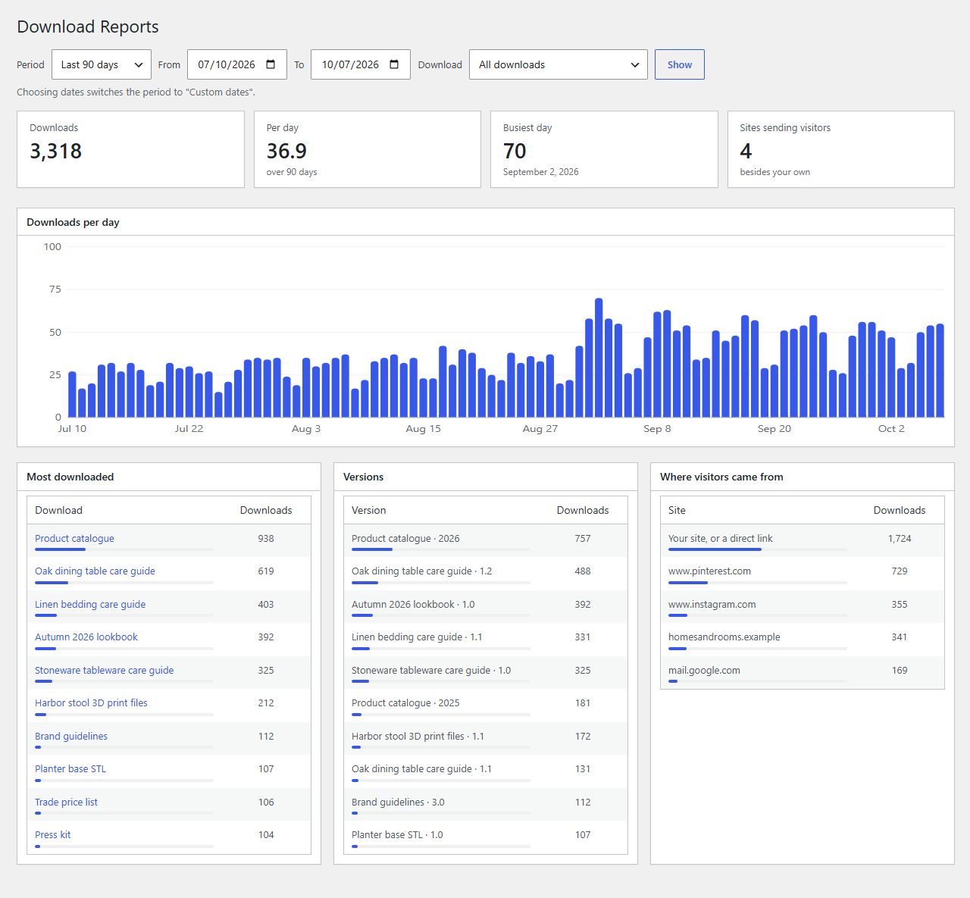Open Autumn 2026 lookbook link
This screenshot has height=898, width=970.
pyautogui.click(x=86, y=637)
